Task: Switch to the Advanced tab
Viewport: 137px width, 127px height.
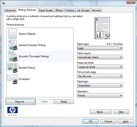Action: pos(10,10)
